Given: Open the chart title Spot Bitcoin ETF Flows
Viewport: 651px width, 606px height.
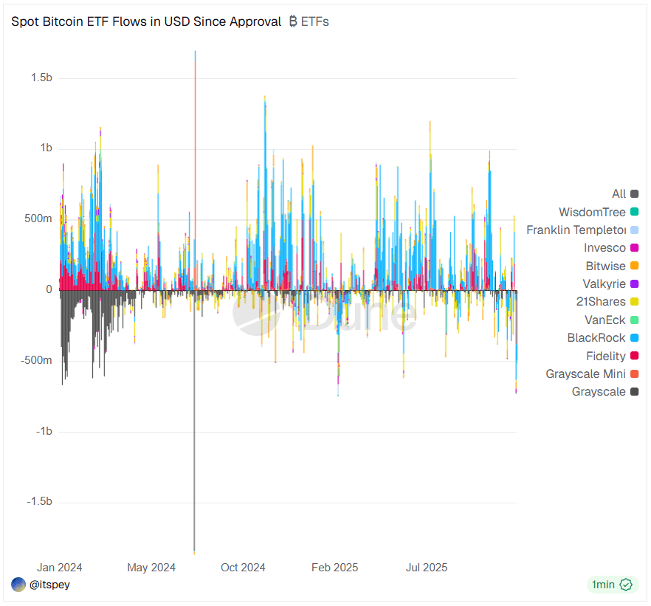Looking at the screenshot, I should 146,21.
